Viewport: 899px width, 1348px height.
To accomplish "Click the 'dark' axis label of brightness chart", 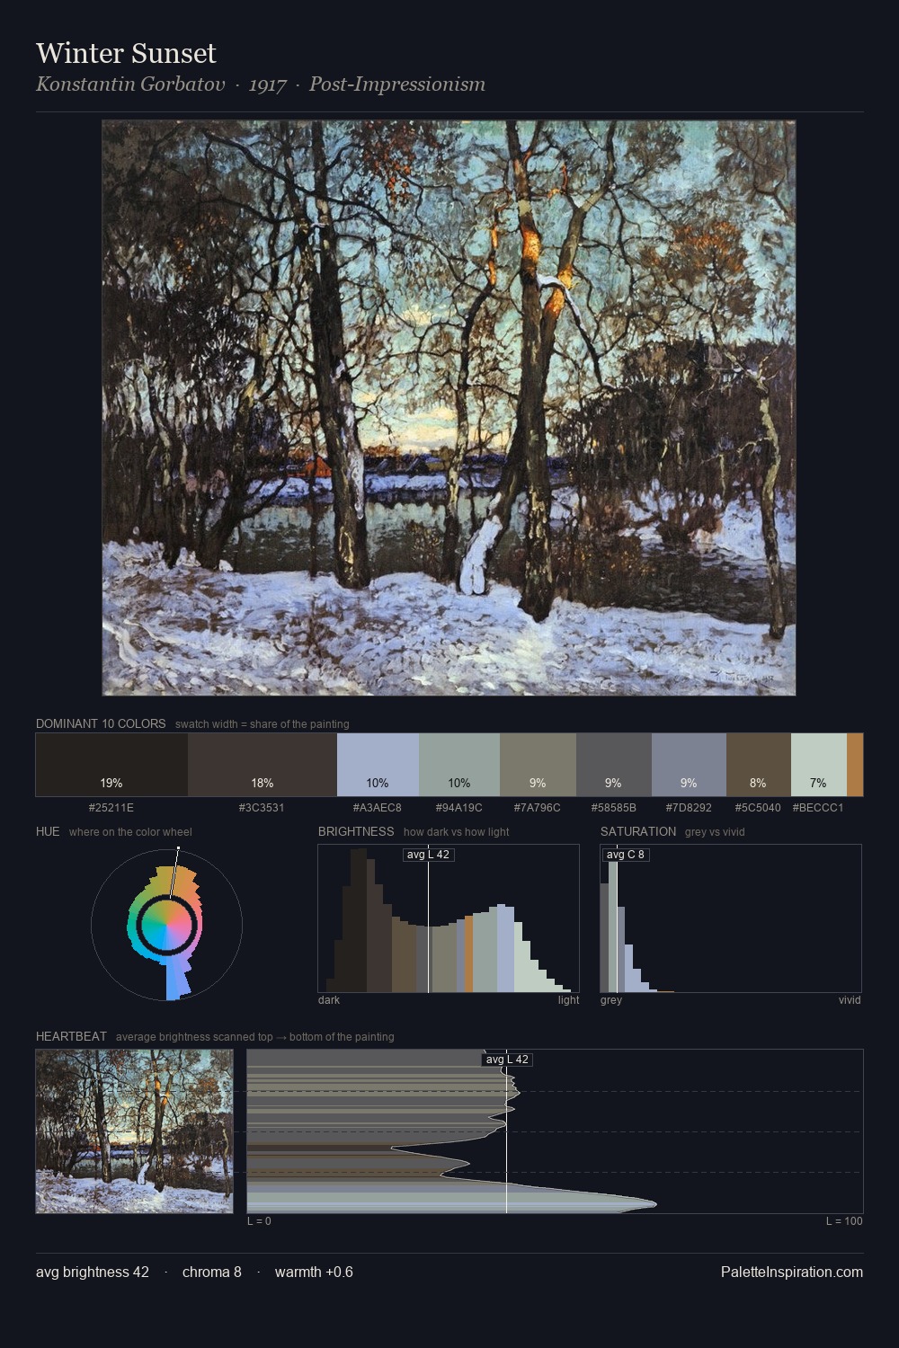I will click(329, 1000).
